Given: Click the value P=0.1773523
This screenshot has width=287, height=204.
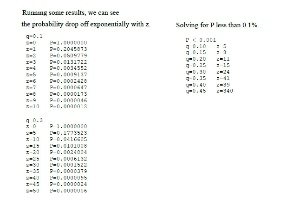Looking at the screenshot, I should click(x=68, y=133).
